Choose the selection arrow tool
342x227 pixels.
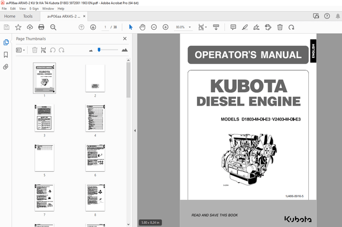tap(131, 27)
